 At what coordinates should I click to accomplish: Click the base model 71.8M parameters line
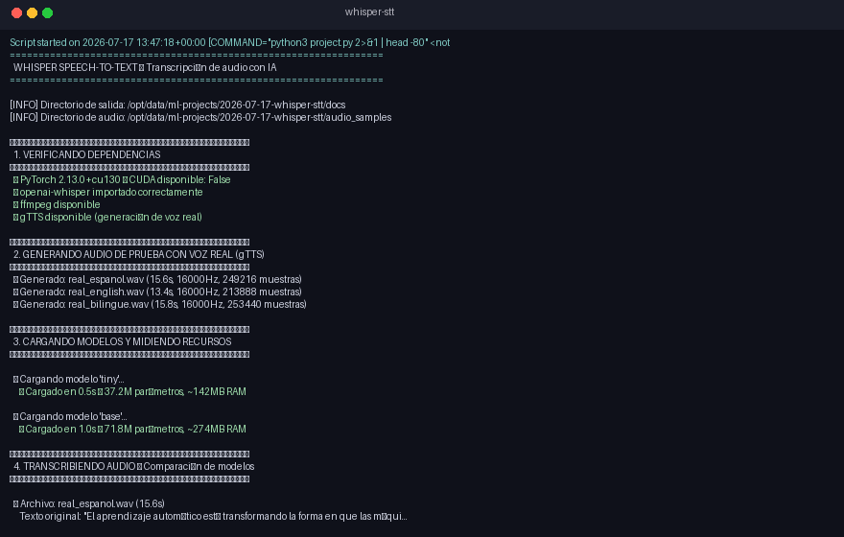pyautogui.click(x=132, y=429)
